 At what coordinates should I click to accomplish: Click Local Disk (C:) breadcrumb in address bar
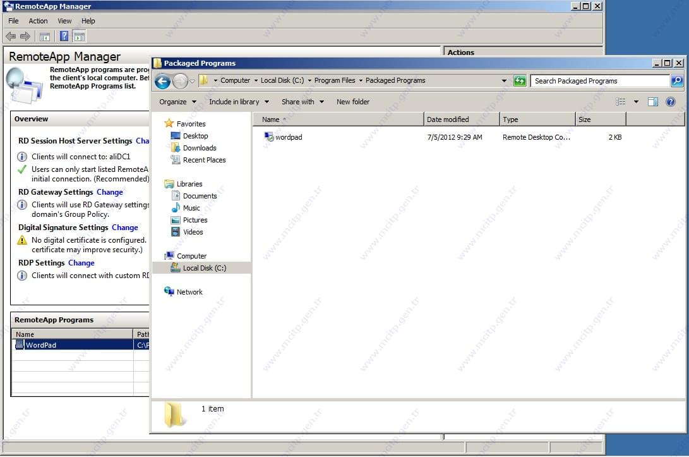[282, 80]
